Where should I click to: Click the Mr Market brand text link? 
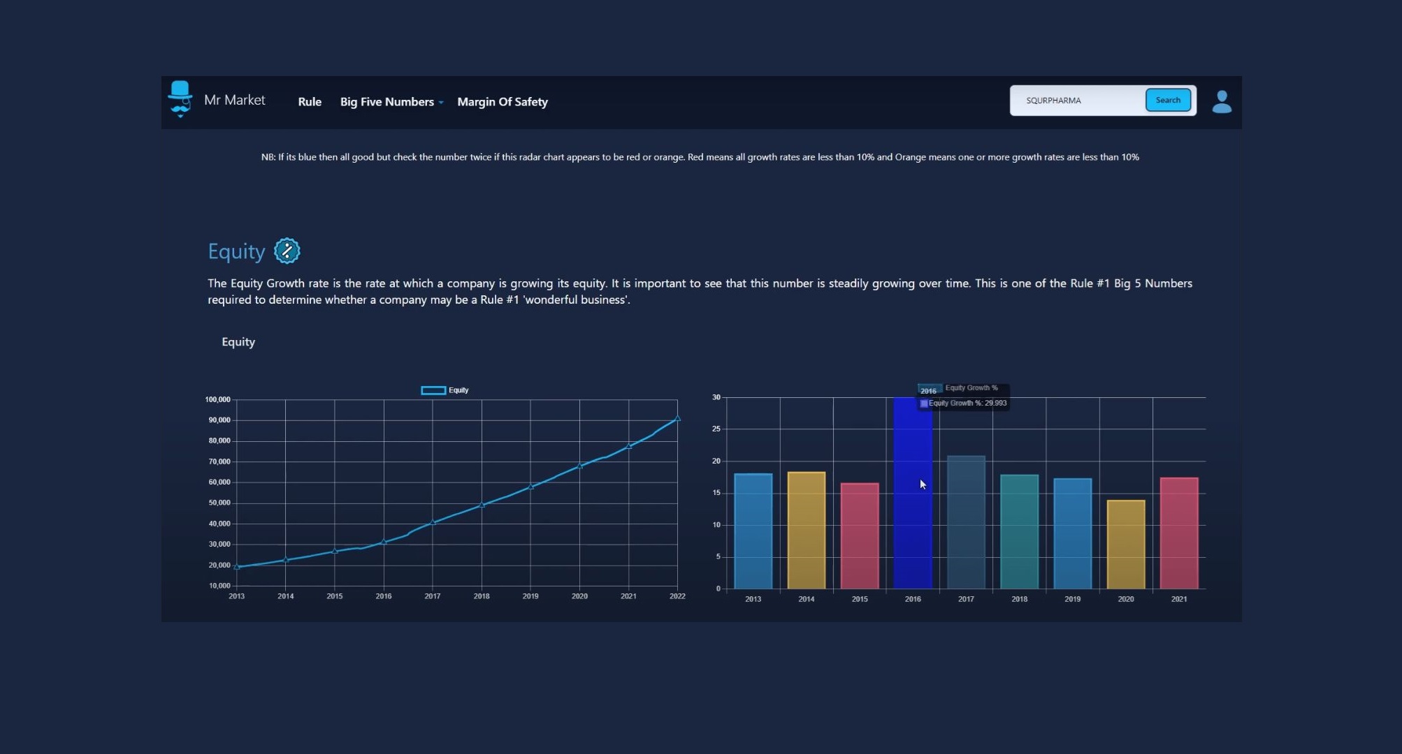tap(234, 100)
